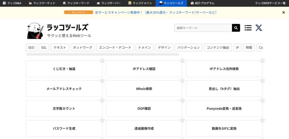Open the 文字数カウント tool
Viewport: 289px width, 139px height.
64,109
